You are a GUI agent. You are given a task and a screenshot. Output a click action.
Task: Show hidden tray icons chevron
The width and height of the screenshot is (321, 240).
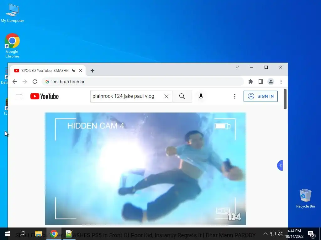265,234
